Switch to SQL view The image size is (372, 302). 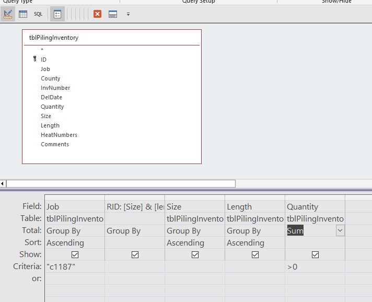click(38, 14)
